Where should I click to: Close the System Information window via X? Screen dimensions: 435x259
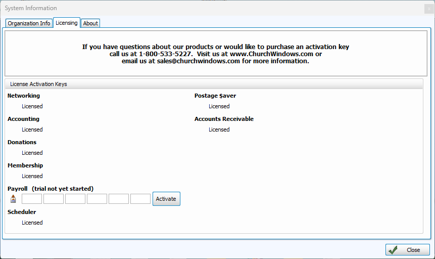click(x=428, y=9)
